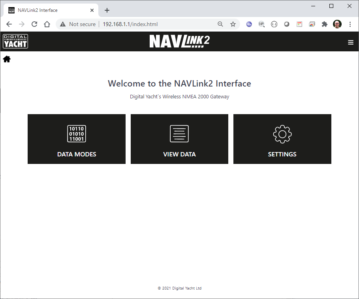This screenshot has height=299, width=359.
Task: Click the zoom magnifier in the address bar
Action: point(220,24)
